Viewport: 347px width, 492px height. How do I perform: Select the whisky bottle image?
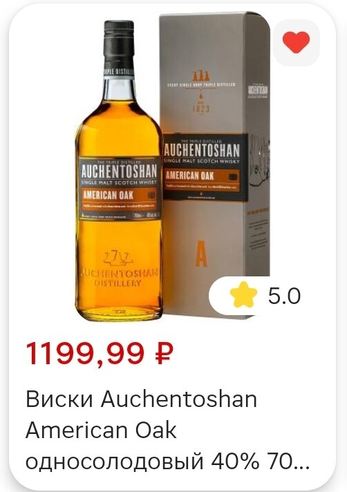(119, 169)
